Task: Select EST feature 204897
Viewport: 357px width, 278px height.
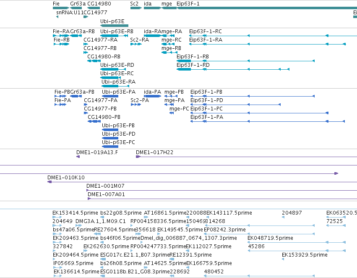Action: click(x=292, y=213)
